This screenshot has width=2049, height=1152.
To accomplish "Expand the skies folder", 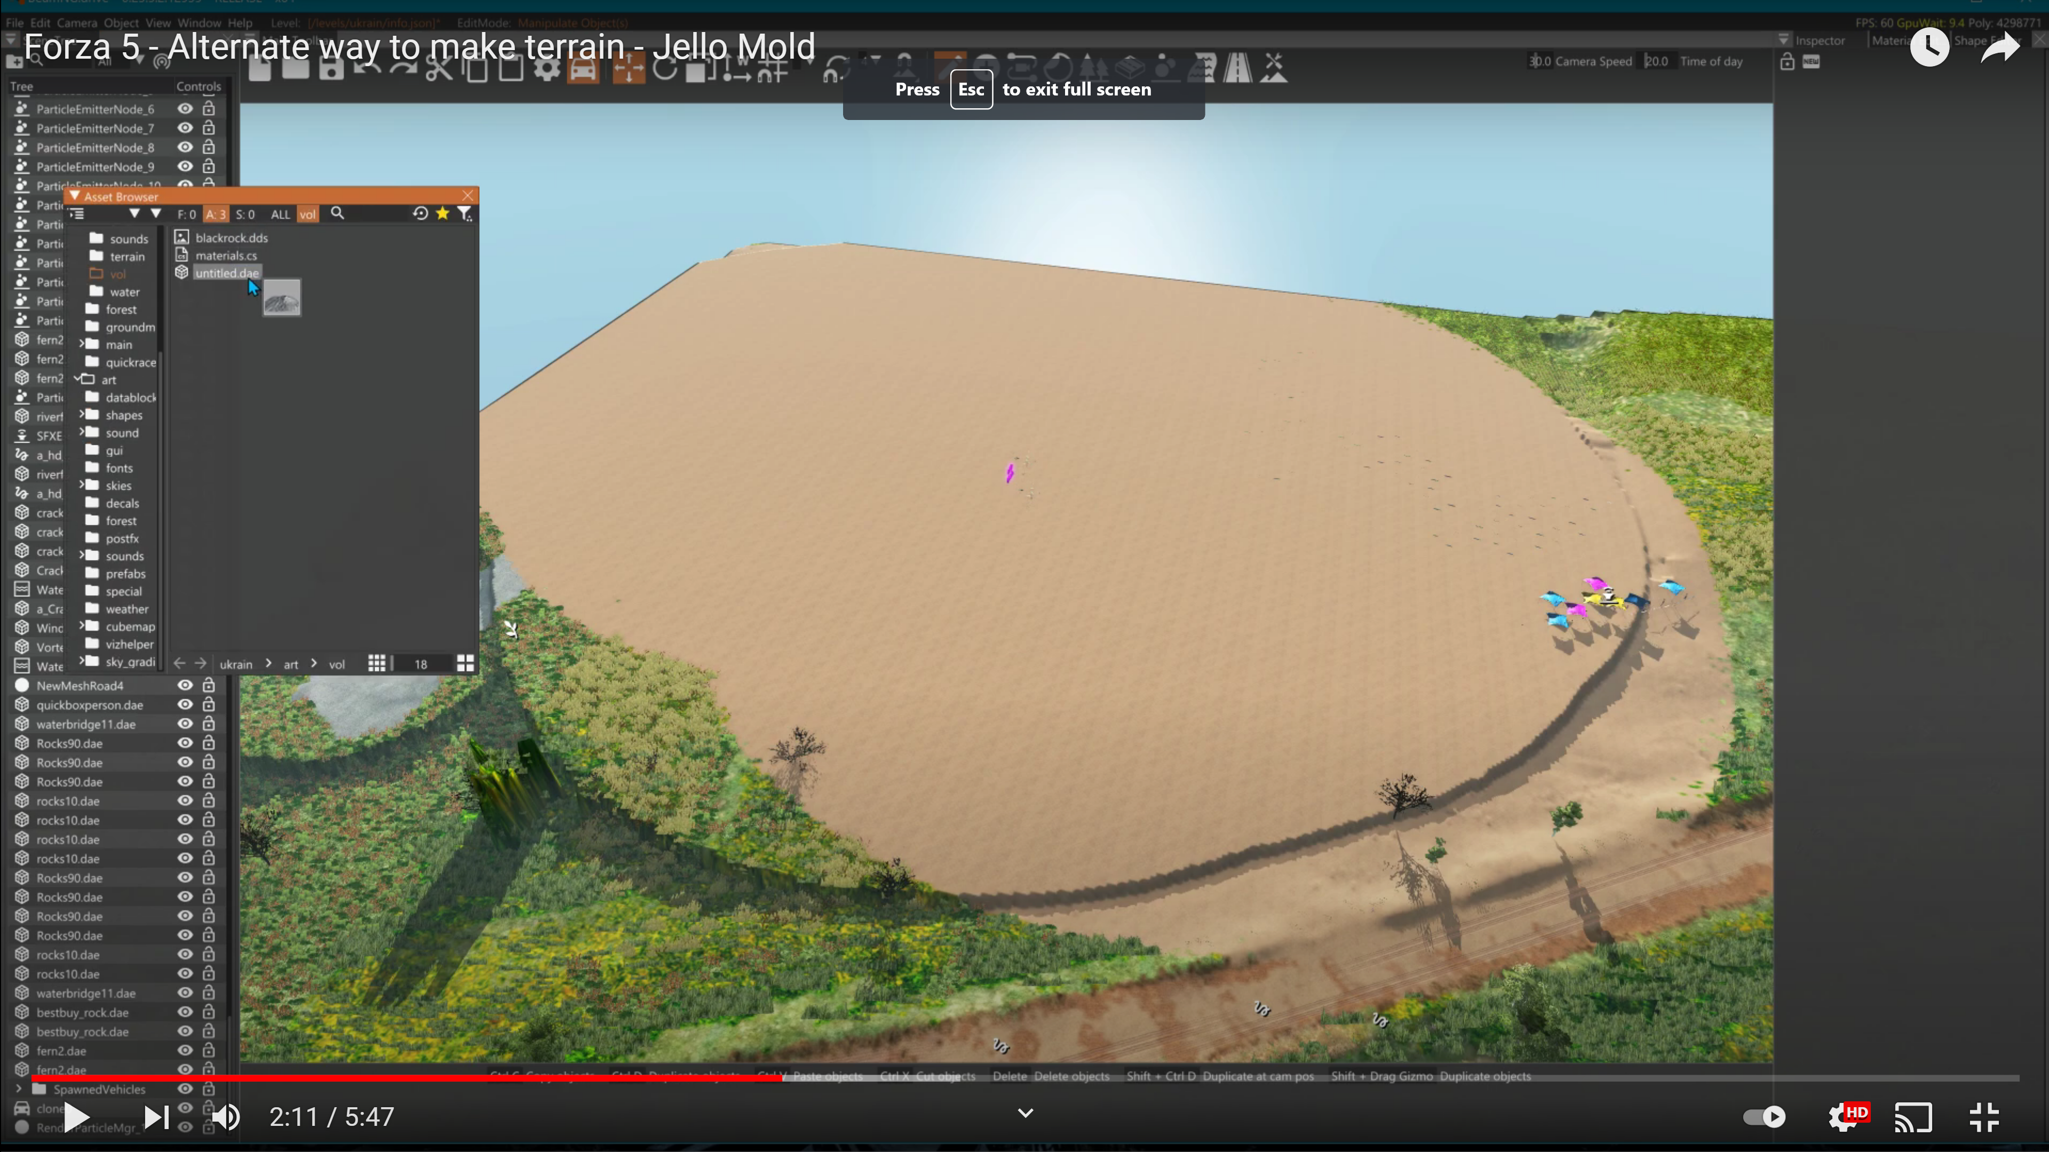I will [x=81, y=485].
